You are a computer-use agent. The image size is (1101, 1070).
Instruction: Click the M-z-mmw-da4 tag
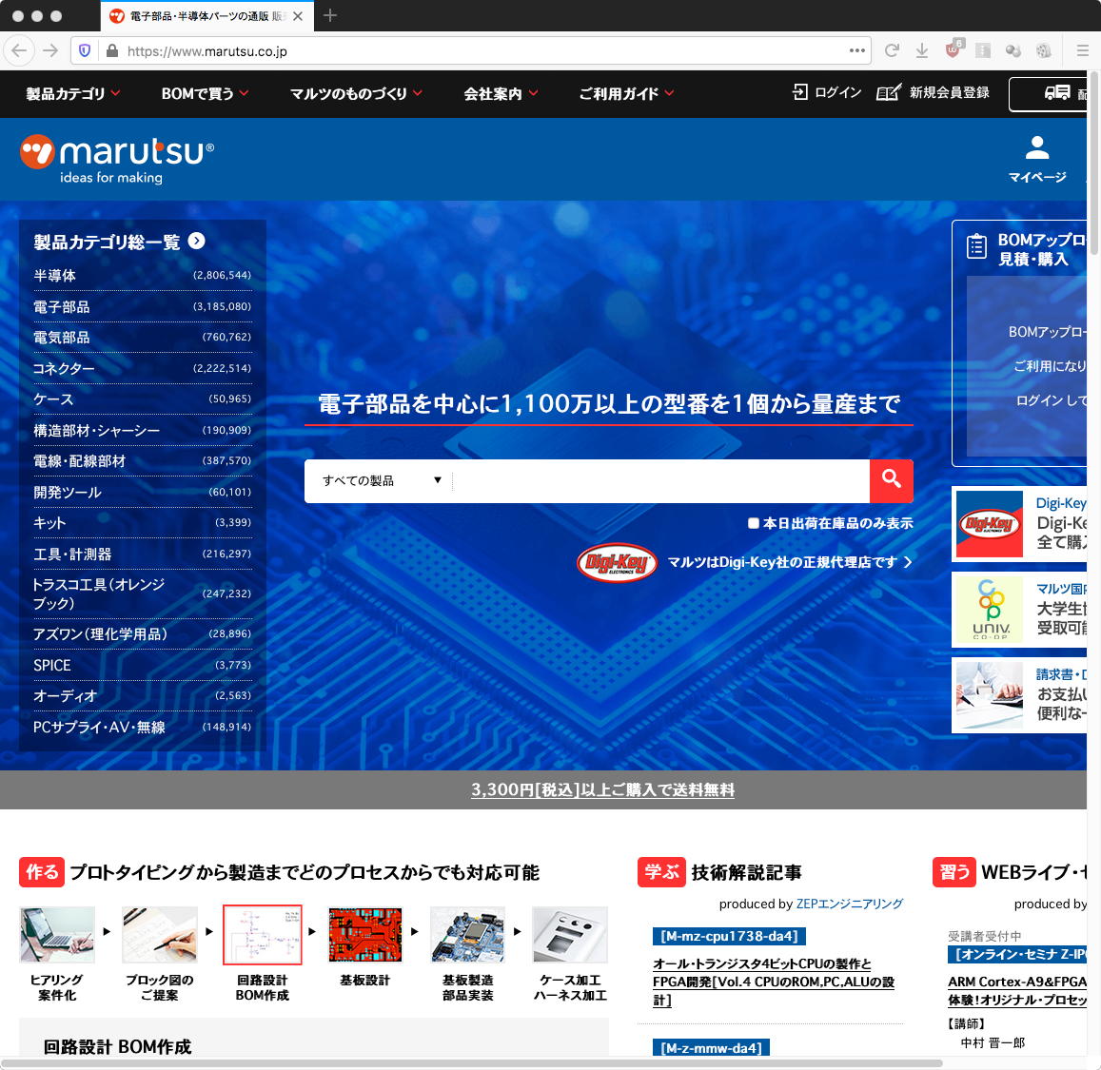(x=711, y=1047)
